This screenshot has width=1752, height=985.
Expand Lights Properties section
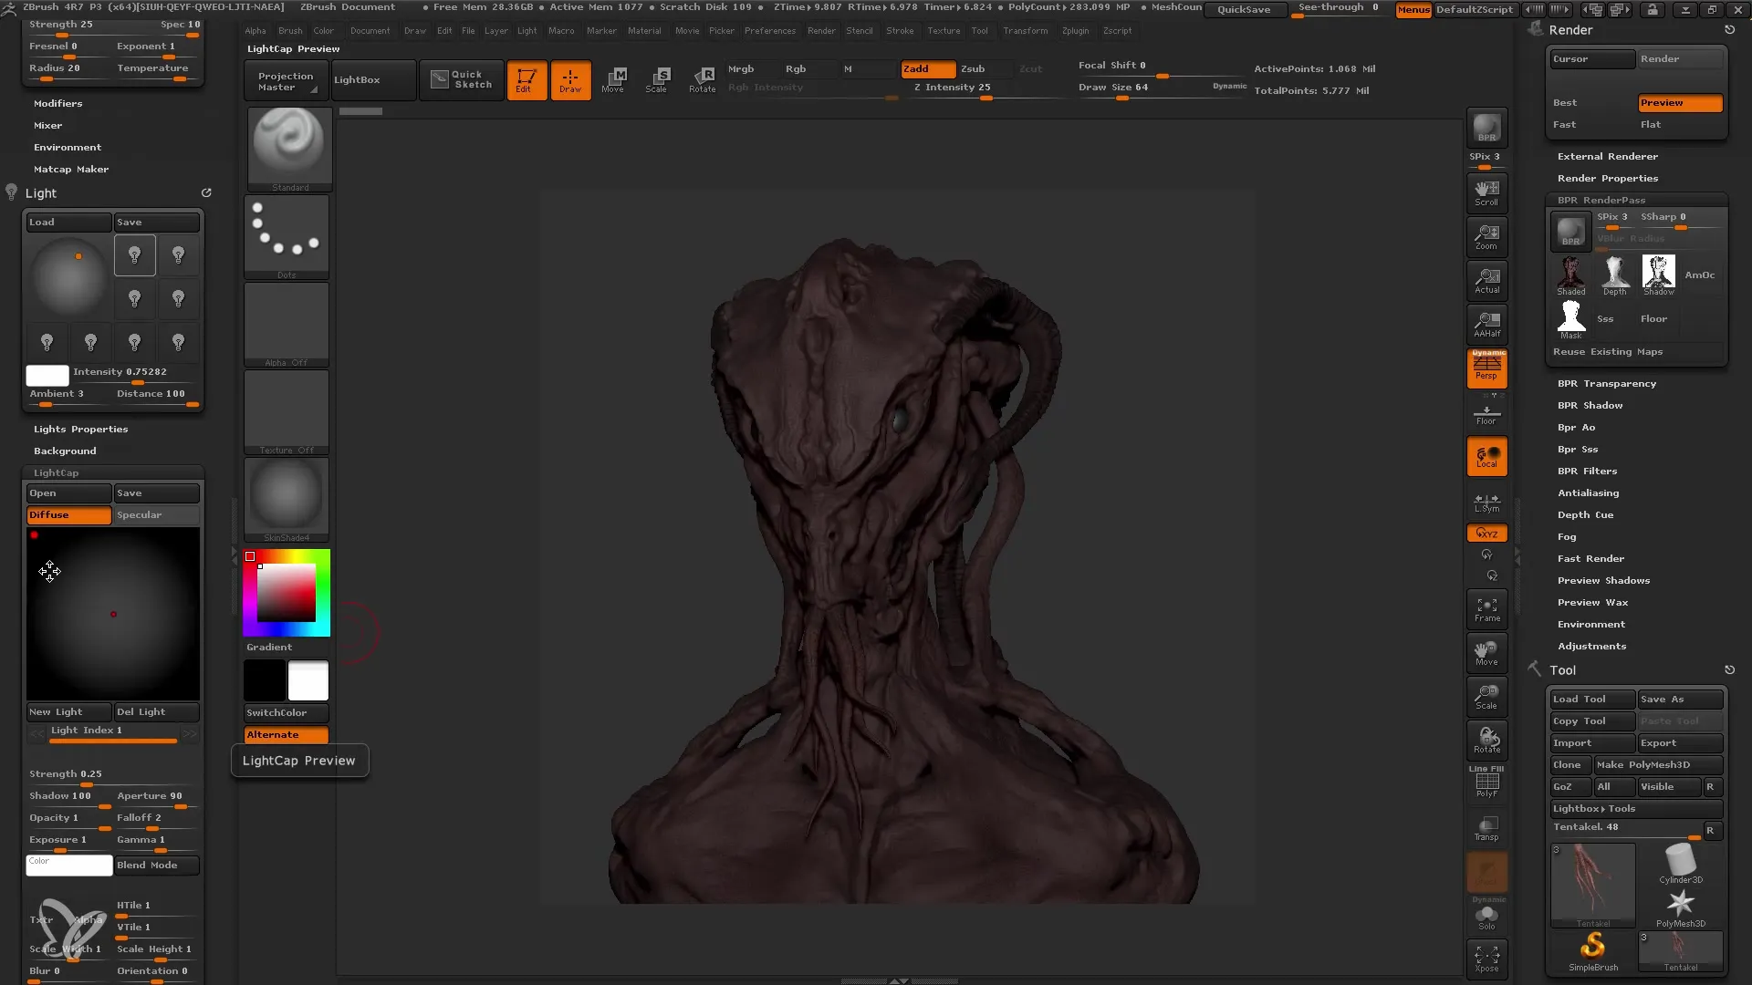[80, 430]
